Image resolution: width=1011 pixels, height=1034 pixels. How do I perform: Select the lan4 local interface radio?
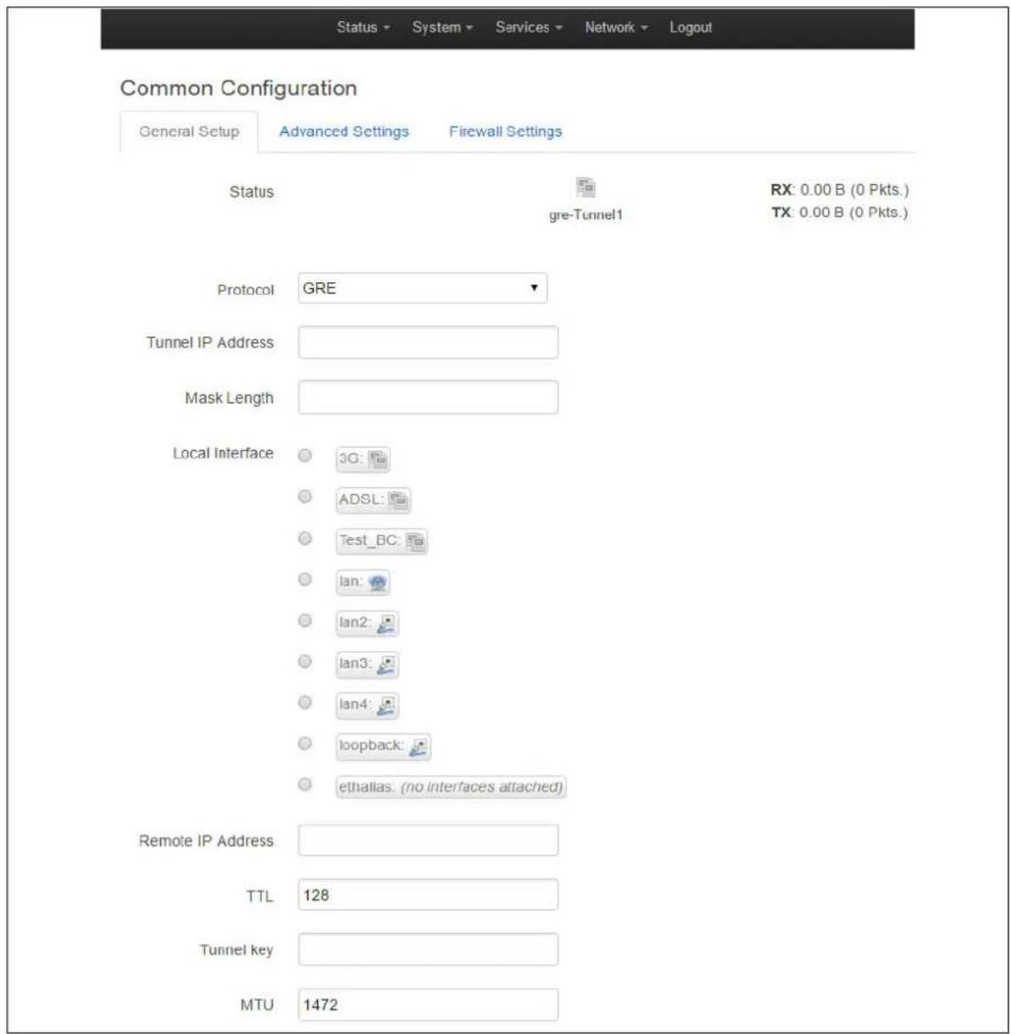click(305, 703)
